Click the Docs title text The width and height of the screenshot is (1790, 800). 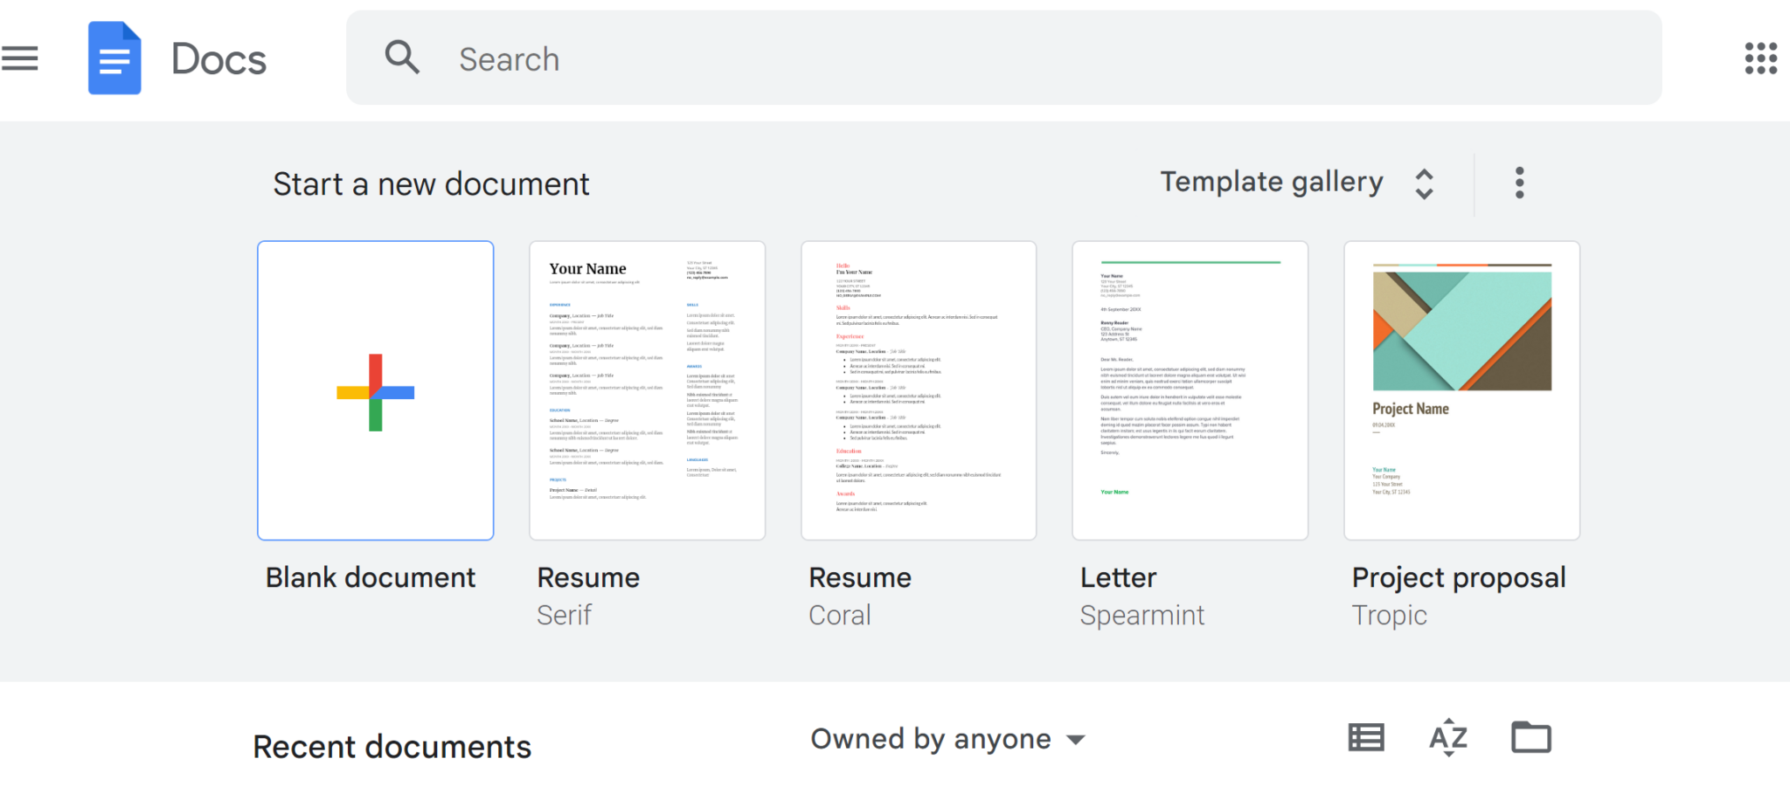pyautogui.click(x=219, y=59)
